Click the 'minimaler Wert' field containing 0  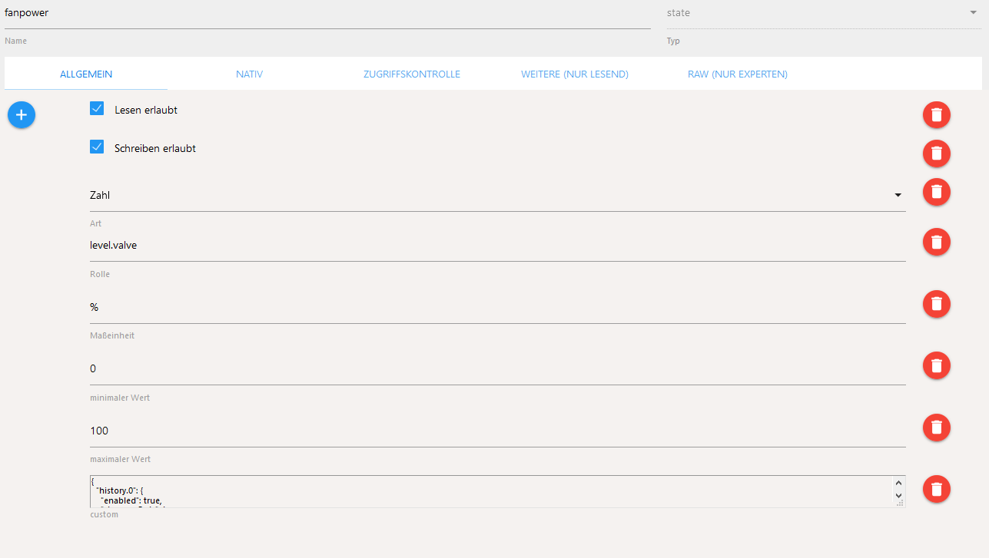coord(497,369)
